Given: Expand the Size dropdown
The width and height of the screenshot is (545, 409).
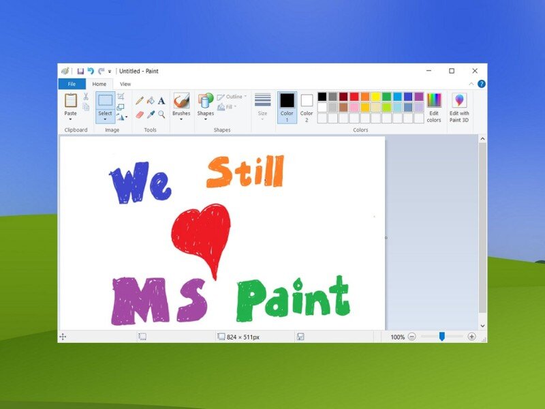Looking at the screenshot, I should pos(262,117).
